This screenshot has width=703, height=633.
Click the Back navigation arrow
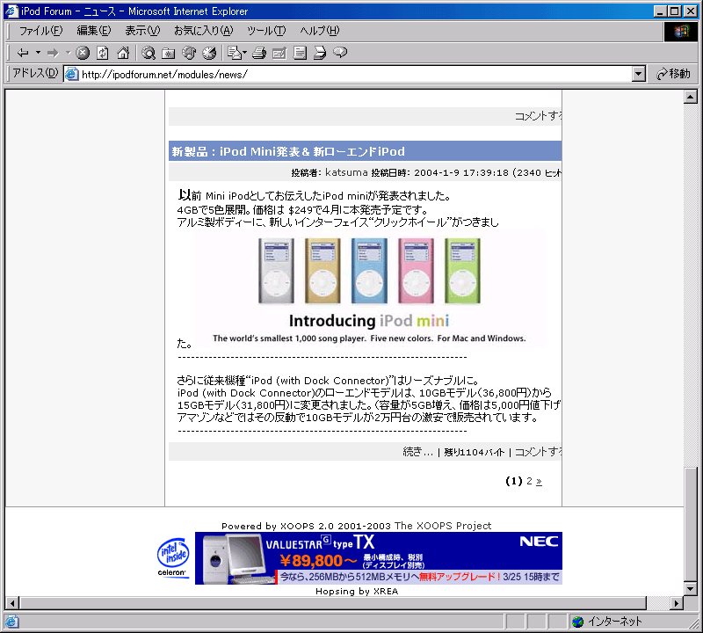coord(23,53)
